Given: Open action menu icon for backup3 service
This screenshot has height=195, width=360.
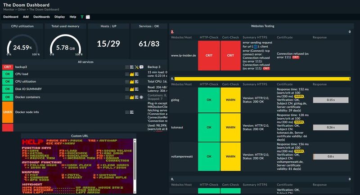Looking at the screenshot, I should 127,67.
